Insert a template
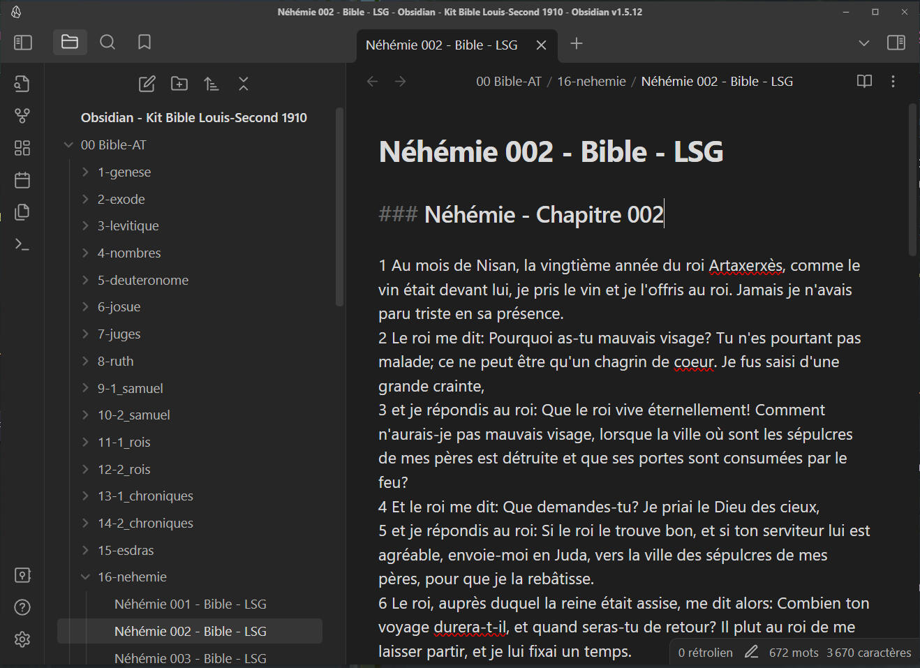Viewport: 920px width, 668px height. [x=22, y=211]
